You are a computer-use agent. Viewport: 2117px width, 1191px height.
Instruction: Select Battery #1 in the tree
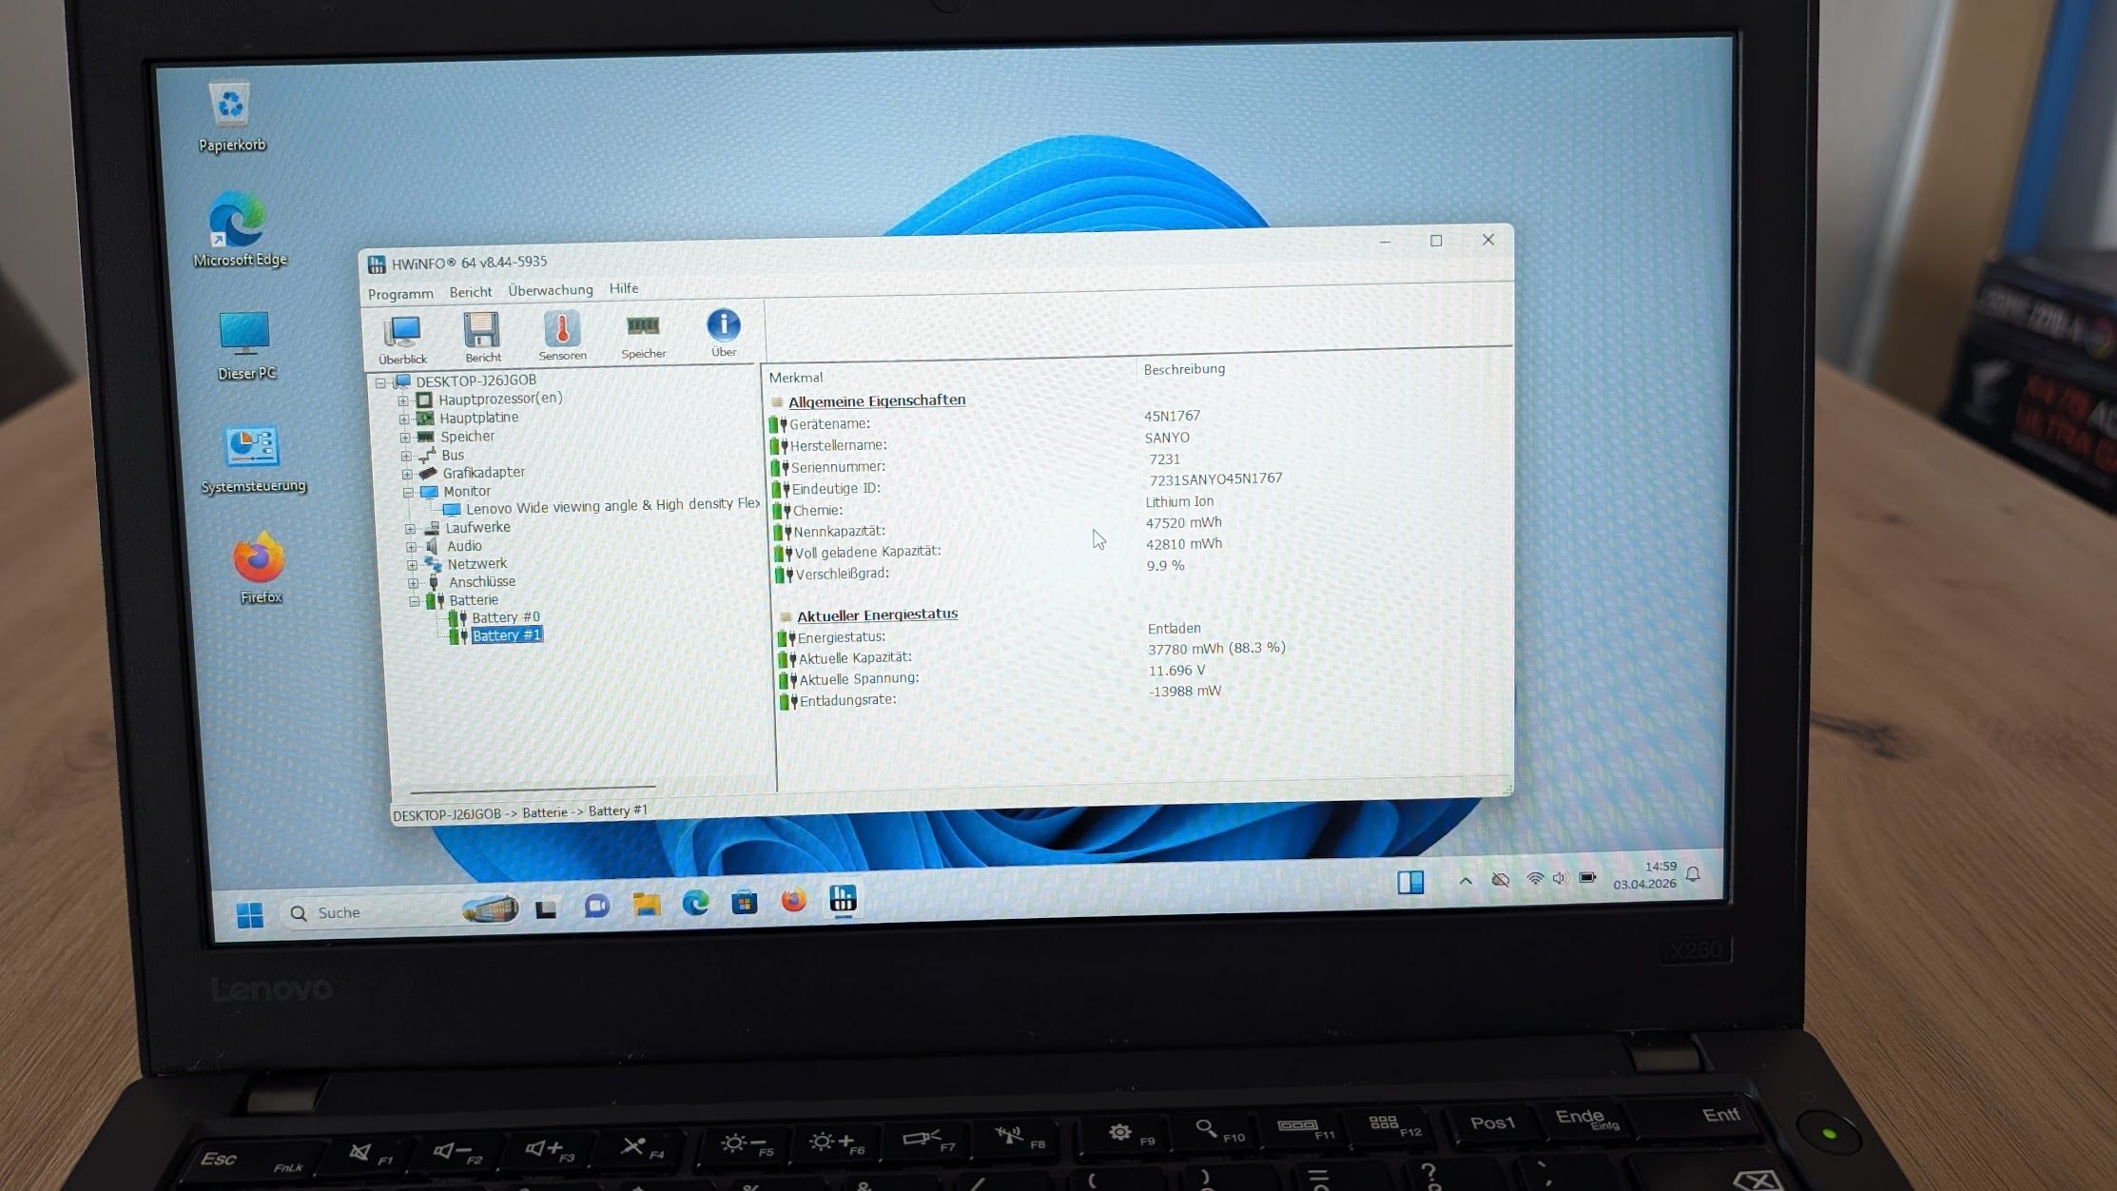(x=507, y=635)
